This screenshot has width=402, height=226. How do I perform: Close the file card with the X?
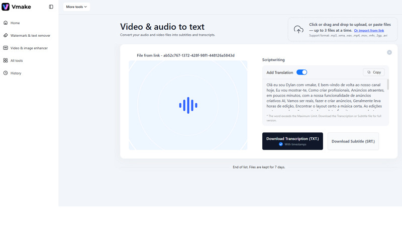click(x=389, y=52)
